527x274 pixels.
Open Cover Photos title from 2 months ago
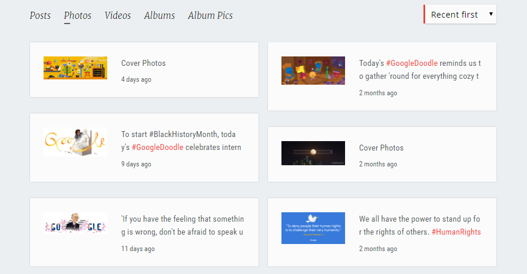click(x=381, y=148)
